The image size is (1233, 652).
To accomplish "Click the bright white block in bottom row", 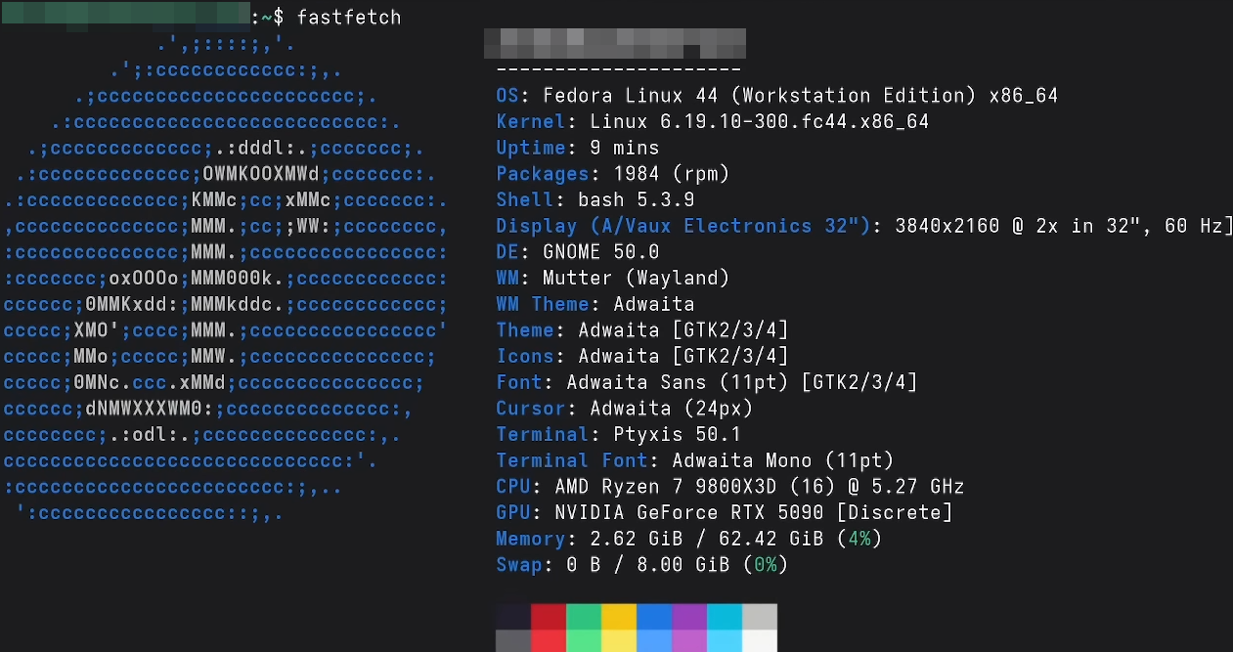I will pos(760,640).
